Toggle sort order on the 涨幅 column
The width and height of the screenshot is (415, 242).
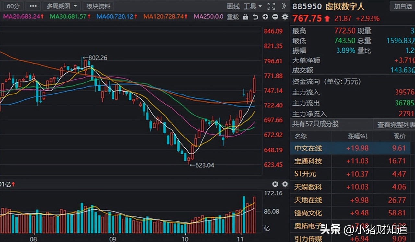[x=357, y=136]
